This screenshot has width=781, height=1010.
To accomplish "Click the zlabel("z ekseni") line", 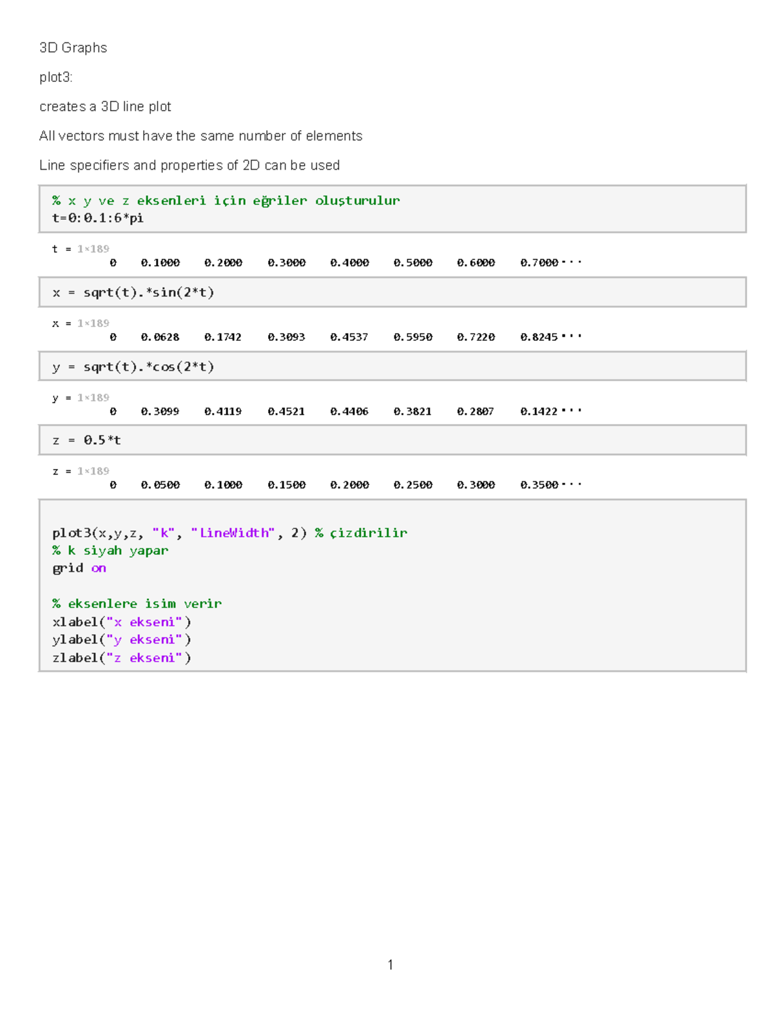I will [122, 658].
